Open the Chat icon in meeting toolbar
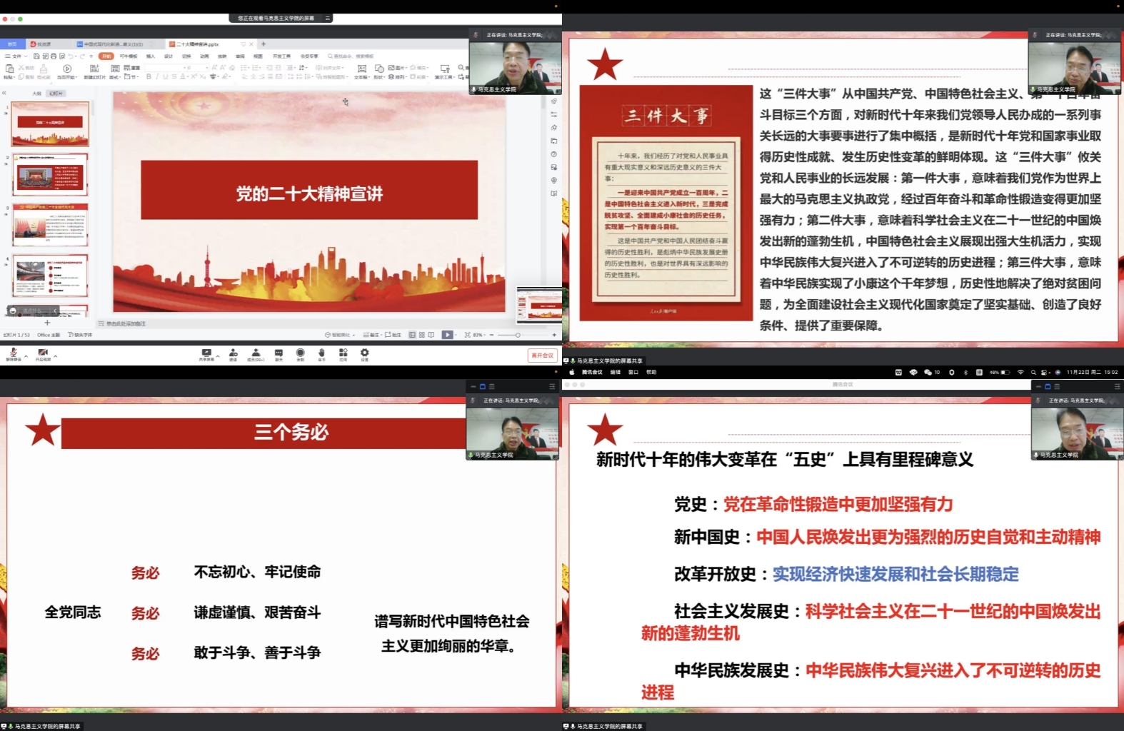This screenshot has height=731, width=1124. pos(279,353)
